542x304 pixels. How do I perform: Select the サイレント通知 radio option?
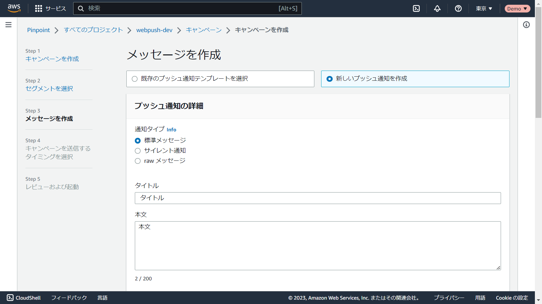click(138, 151)
